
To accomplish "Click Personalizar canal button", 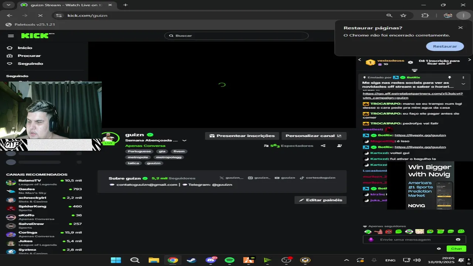I will 314,136.
